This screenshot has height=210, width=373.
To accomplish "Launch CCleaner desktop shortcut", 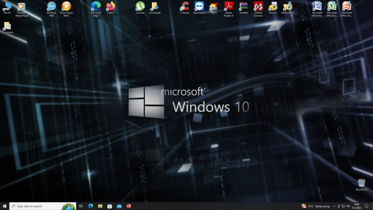I will click(184, 8).
